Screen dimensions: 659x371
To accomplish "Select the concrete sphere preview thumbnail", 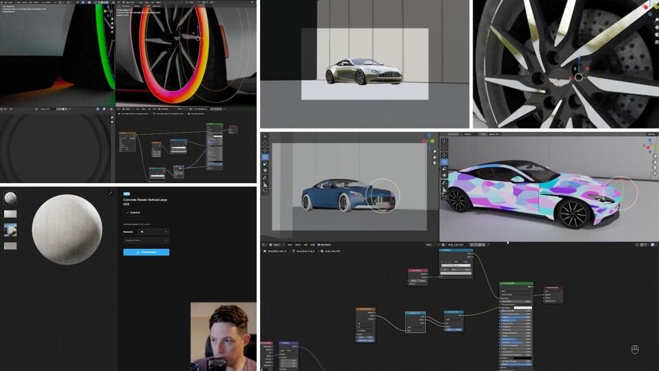I will [x=10, y=198].
